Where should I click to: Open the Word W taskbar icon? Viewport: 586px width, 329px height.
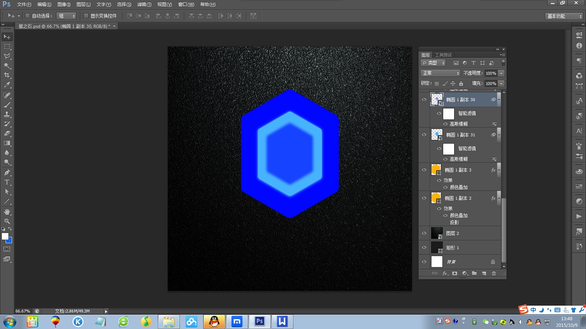tap(282, 322)
